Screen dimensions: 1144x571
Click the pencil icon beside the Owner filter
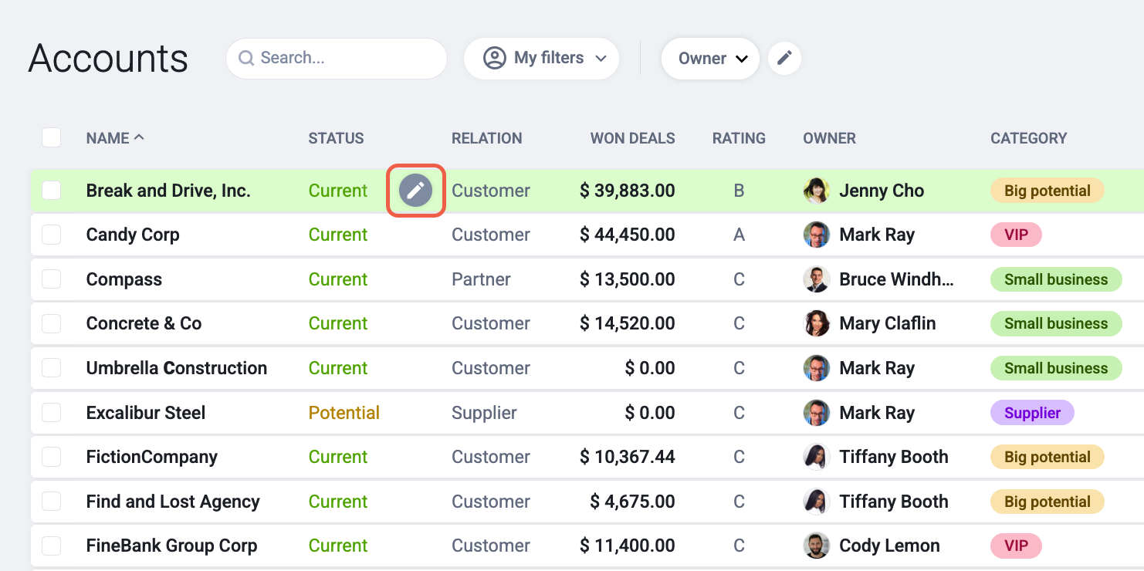click(784, 58)
